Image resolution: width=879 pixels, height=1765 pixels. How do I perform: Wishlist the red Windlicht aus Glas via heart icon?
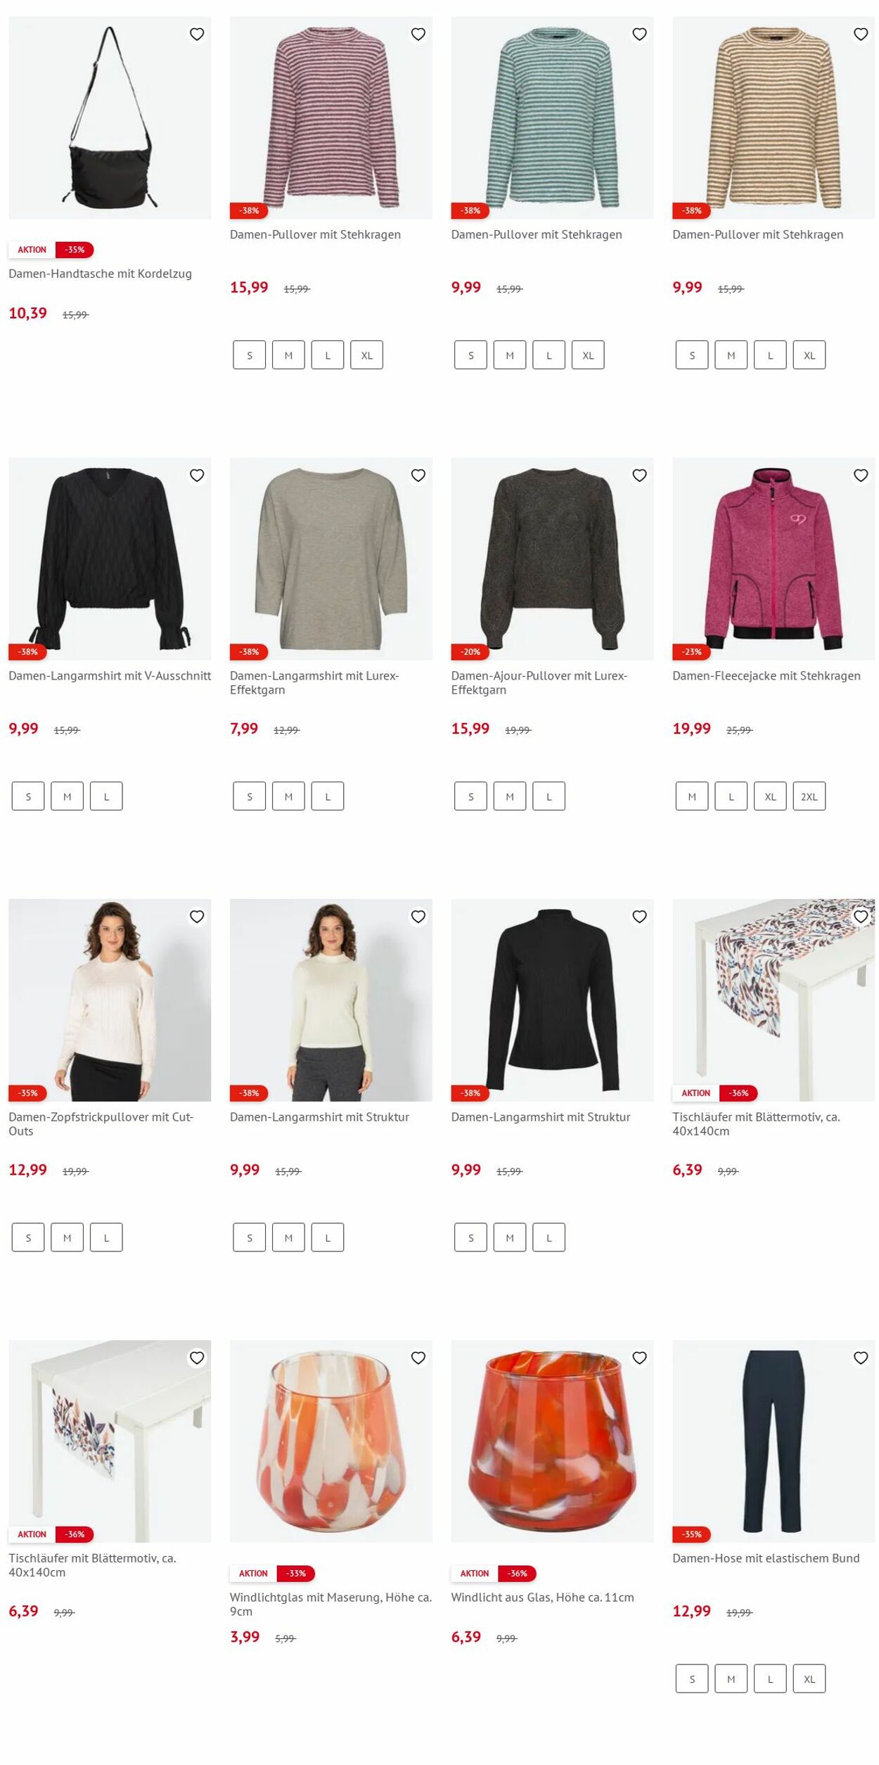click(639, 1358)
